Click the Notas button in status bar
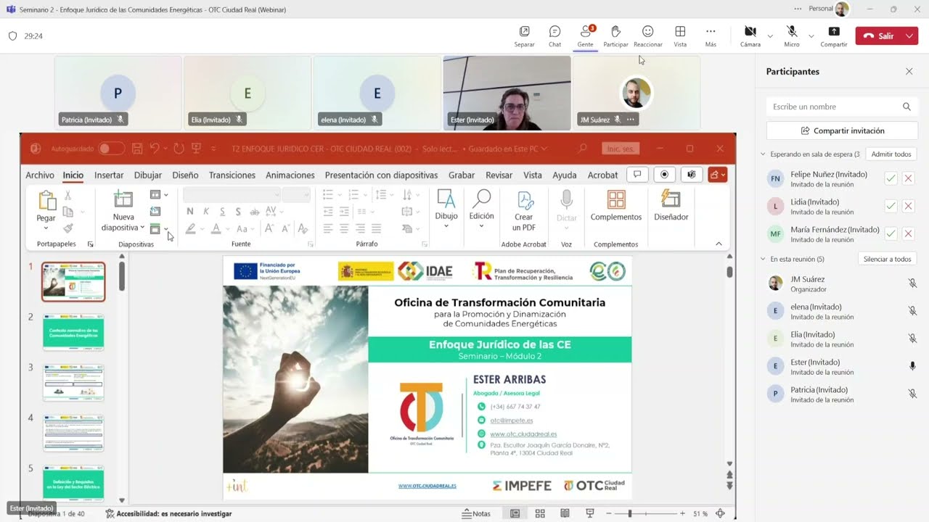929x522 pixels. [x=476, y=513]
